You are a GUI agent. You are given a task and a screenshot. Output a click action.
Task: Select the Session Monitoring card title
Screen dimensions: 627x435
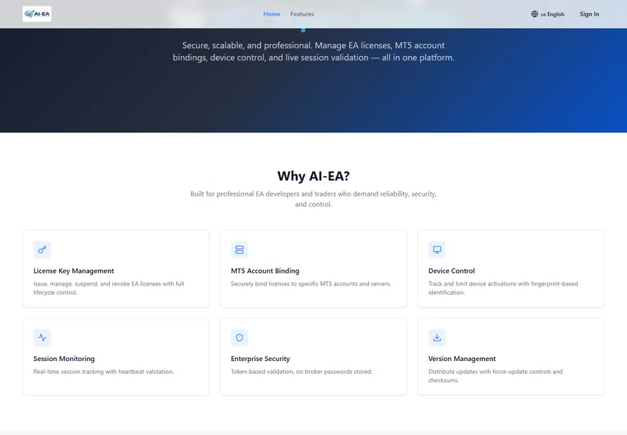[64, 359]
